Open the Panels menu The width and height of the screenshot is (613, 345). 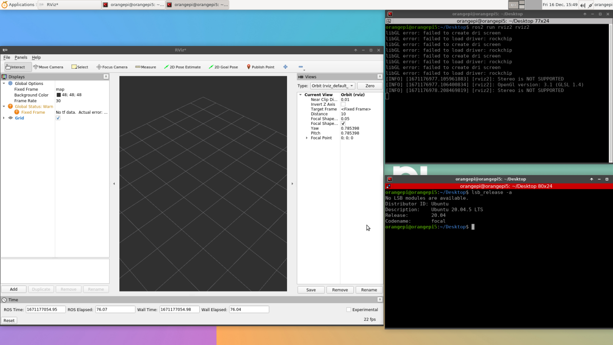point(21,58)
